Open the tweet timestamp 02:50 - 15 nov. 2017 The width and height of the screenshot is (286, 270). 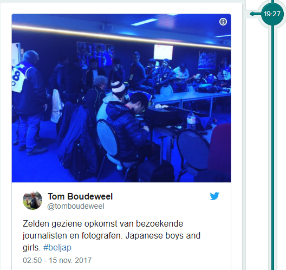pos(57,260)
